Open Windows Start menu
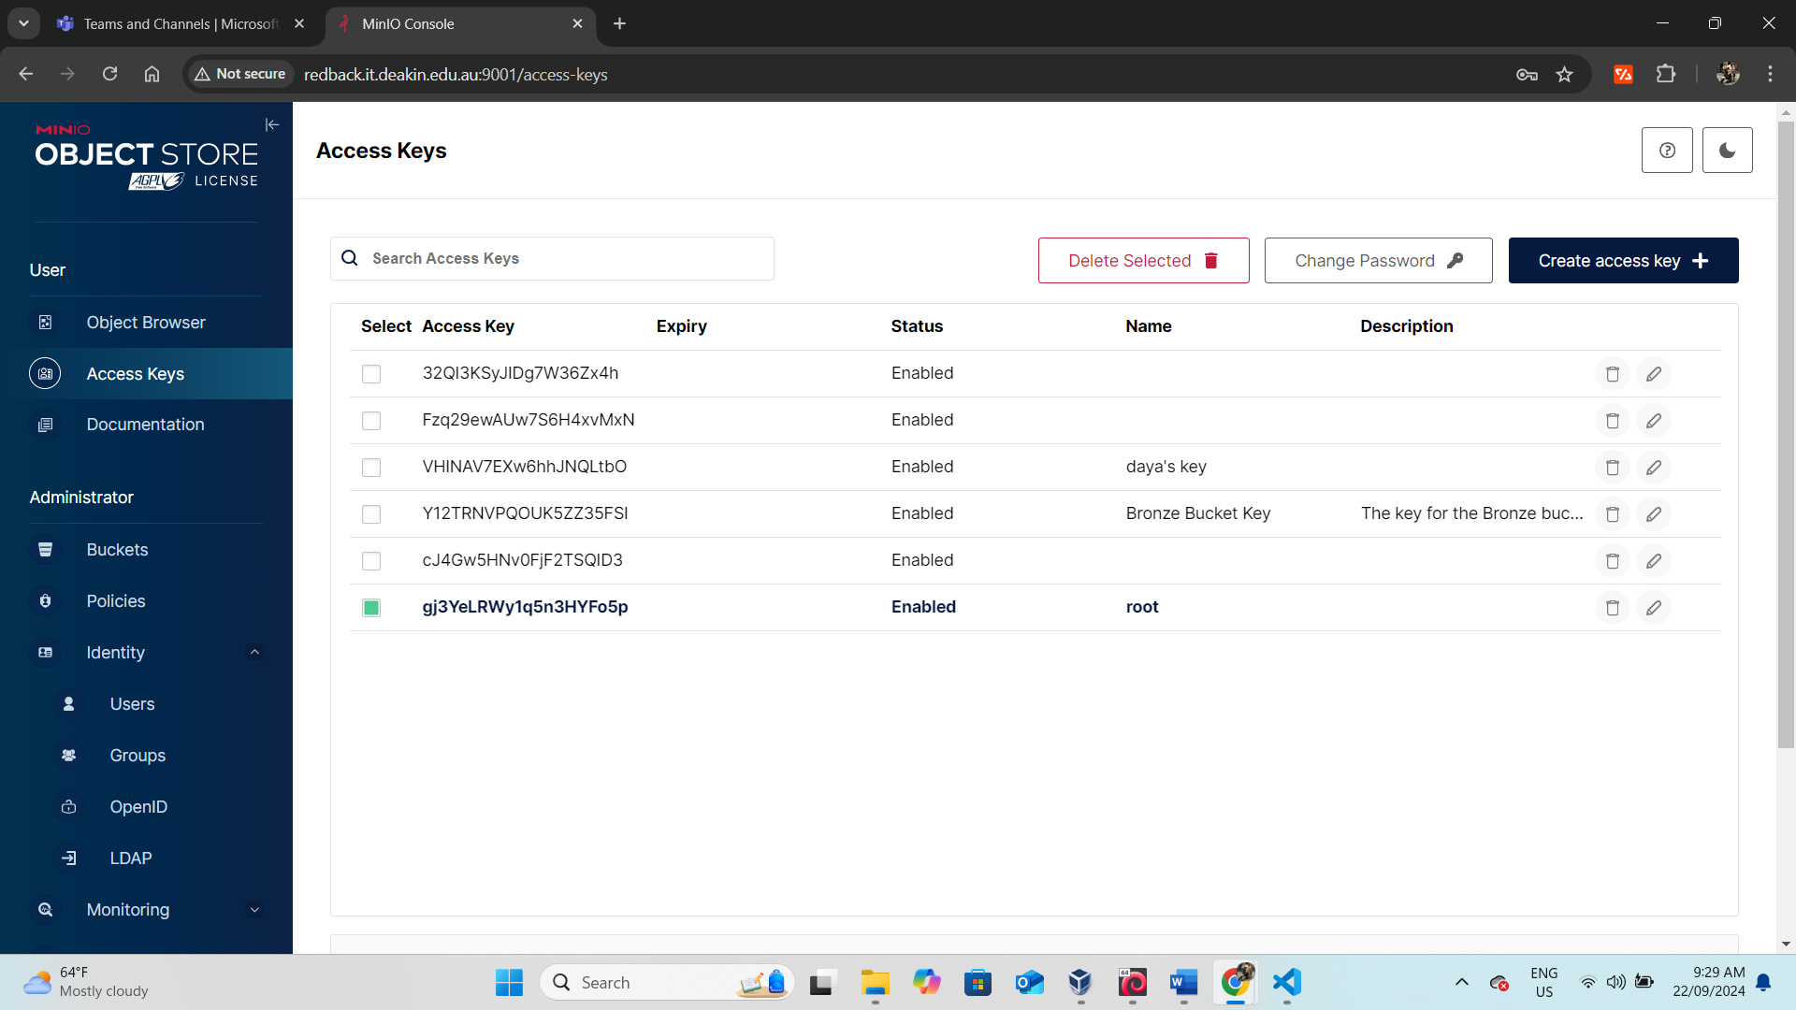 coord(509,982)
